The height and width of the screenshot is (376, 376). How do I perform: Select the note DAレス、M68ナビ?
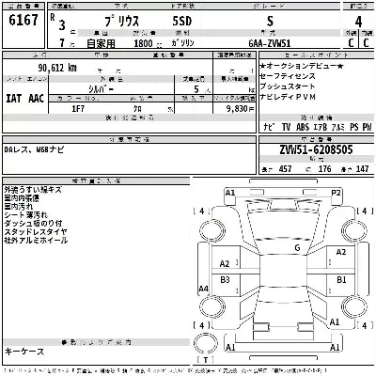34,149
